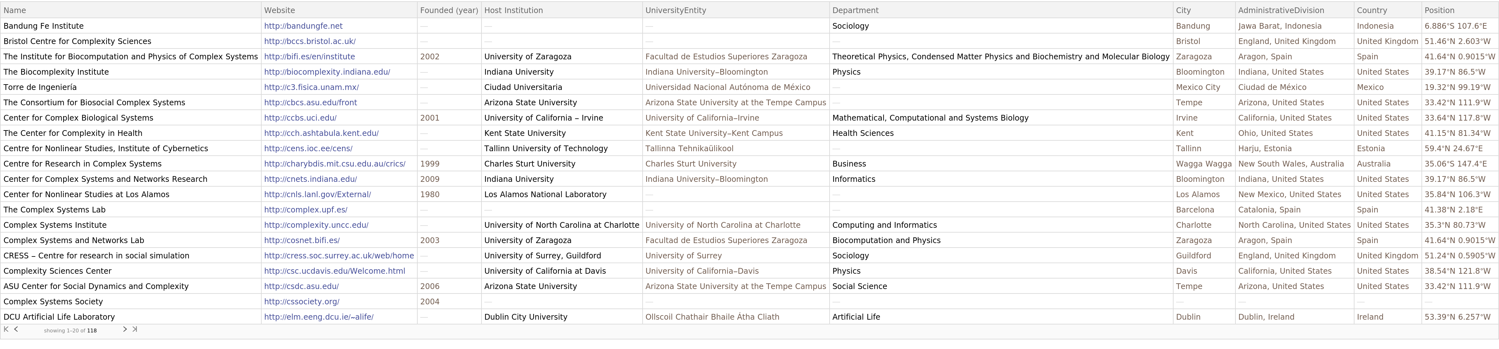The image size is (1499, 349).
Task: Go to the previous page of results
Action: (16, 329)
